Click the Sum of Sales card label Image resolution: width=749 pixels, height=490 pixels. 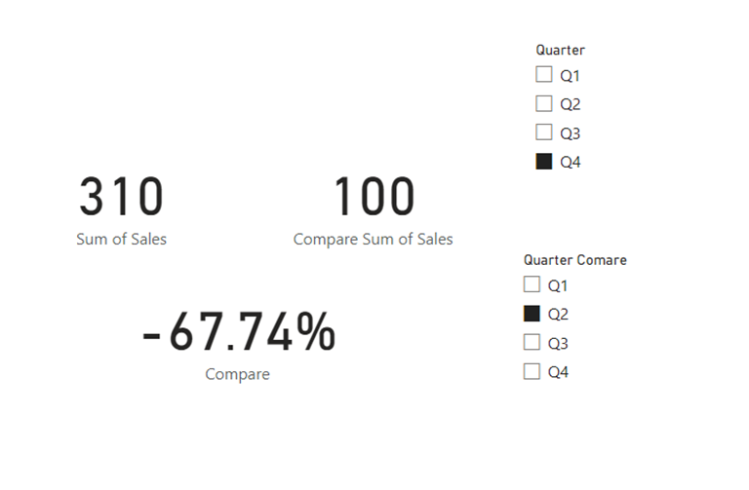pos(121,239)
